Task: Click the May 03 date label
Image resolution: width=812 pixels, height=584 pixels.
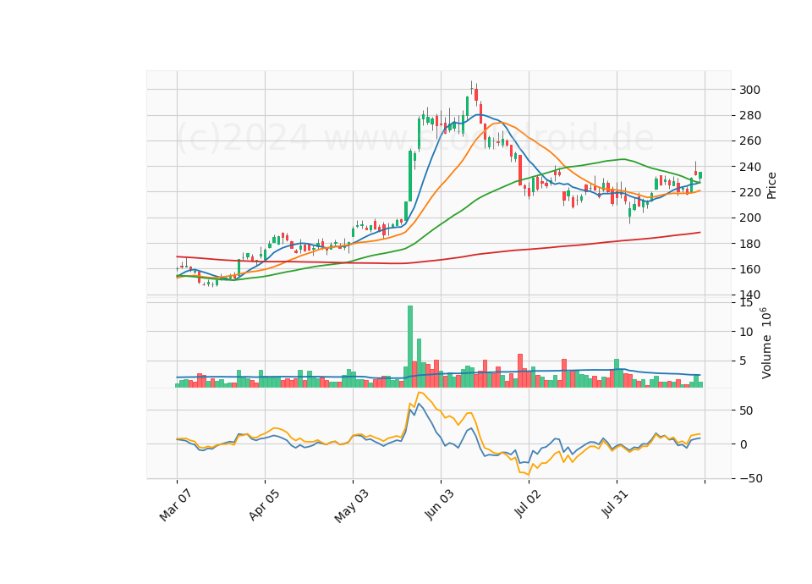Action: 351,506
